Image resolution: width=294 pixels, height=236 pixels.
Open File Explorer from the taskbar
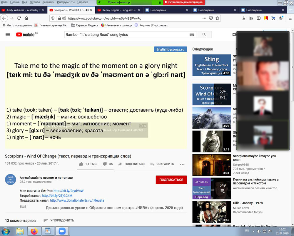click(20, 231)
